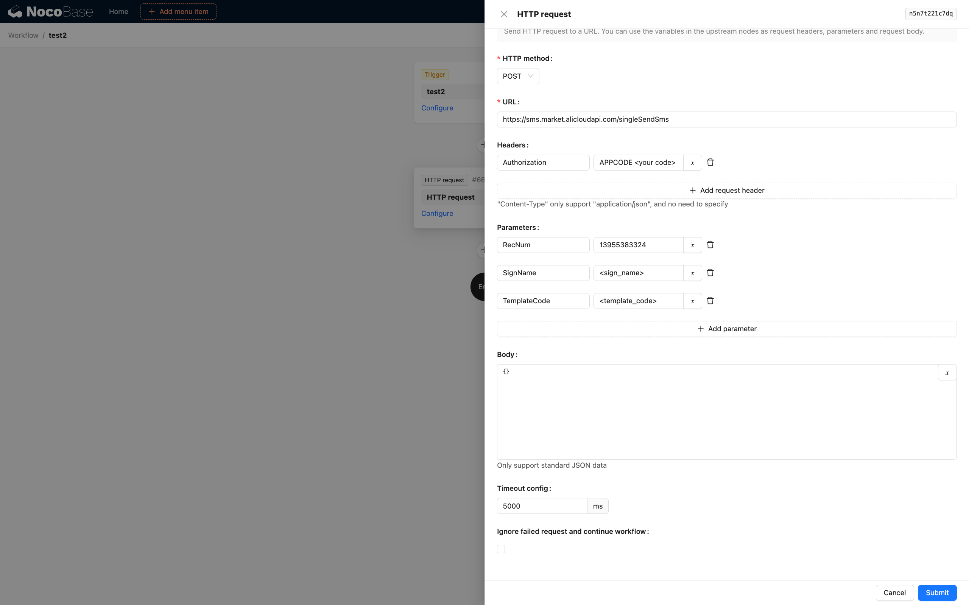Clear the variable in the SignName value field

[x=692, y=273]
